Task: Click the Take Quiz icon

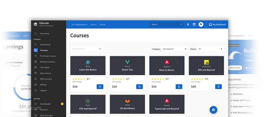Action: (x=36, y=67)
